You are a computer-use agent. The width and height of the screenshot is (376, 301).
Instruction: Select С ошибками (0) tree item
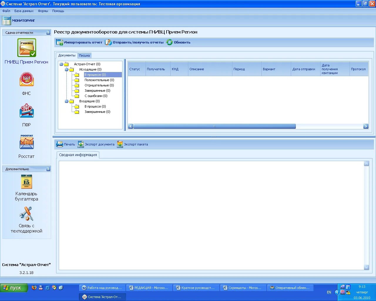pyautogui.click(x=96, y=96)
